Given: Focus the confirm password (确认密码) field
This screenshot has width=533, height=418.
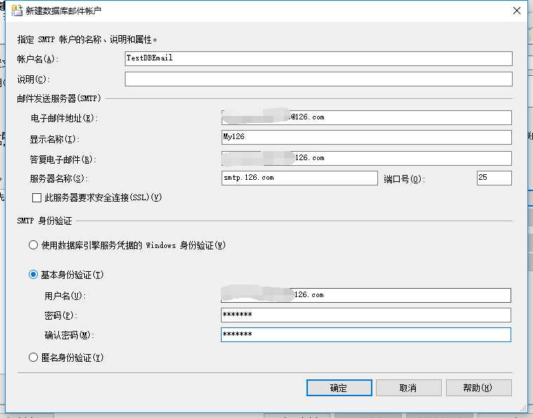Looking at the screenshot, I should pos(366,334).
